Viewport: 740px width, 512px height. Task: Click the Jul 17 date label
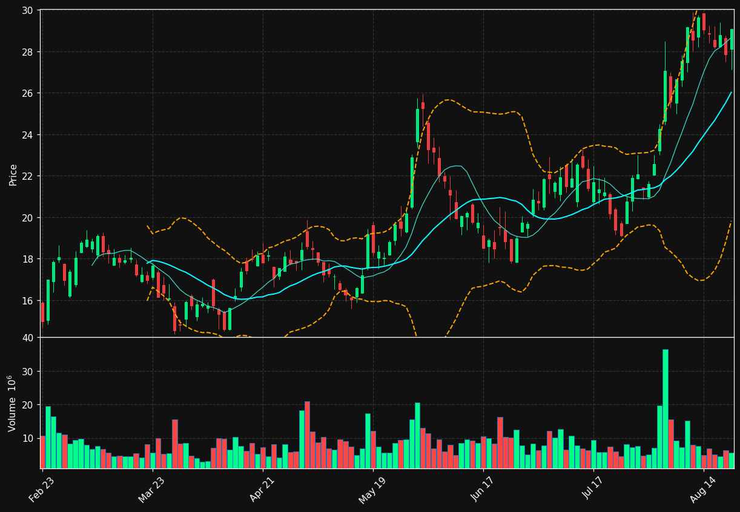tap(593, 490)
